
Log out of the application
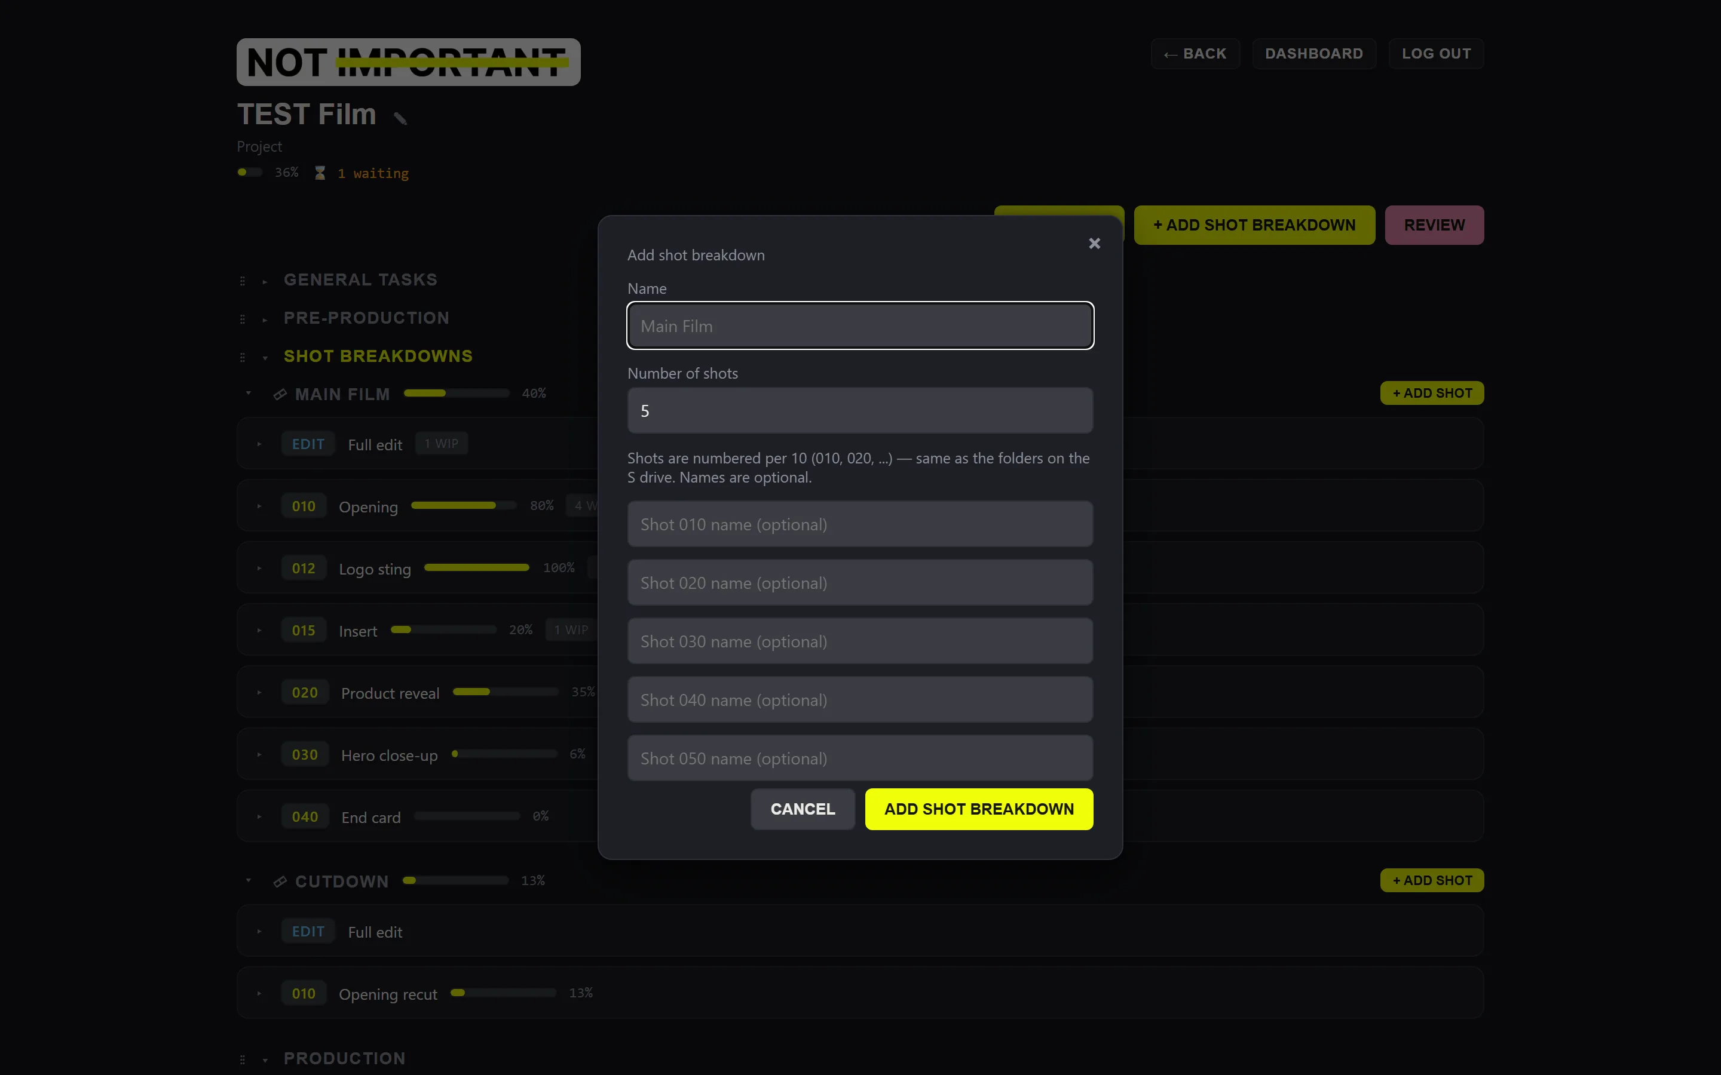tap(1436, 53)
